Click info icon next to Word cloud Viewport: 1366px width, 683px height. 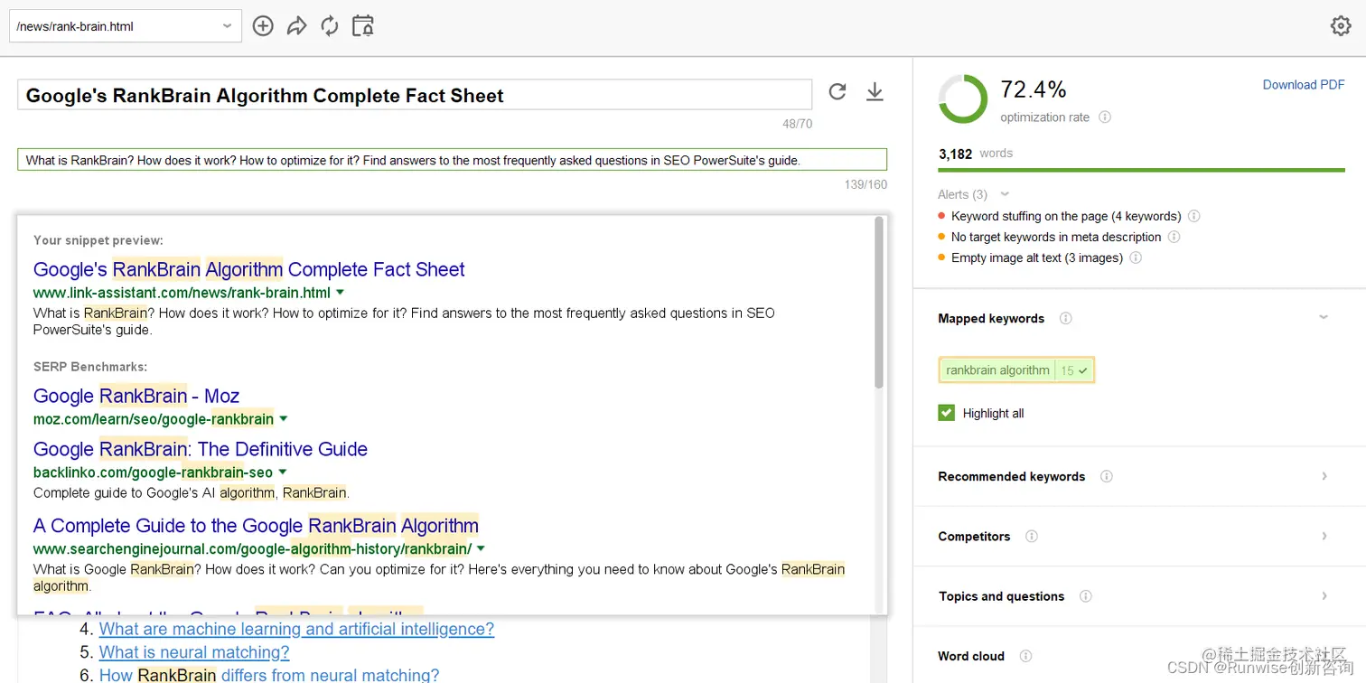[x=1025, y=656]
